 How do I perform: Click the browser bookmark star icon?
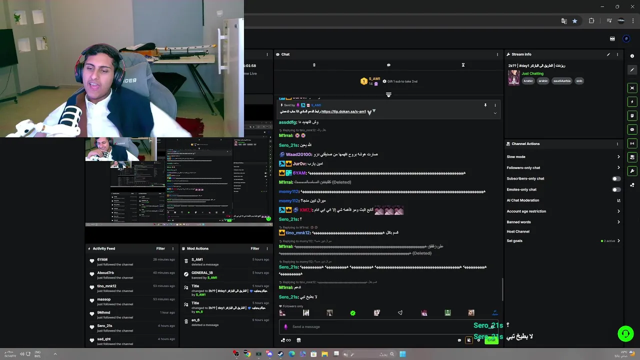click(x=575, y=21)
